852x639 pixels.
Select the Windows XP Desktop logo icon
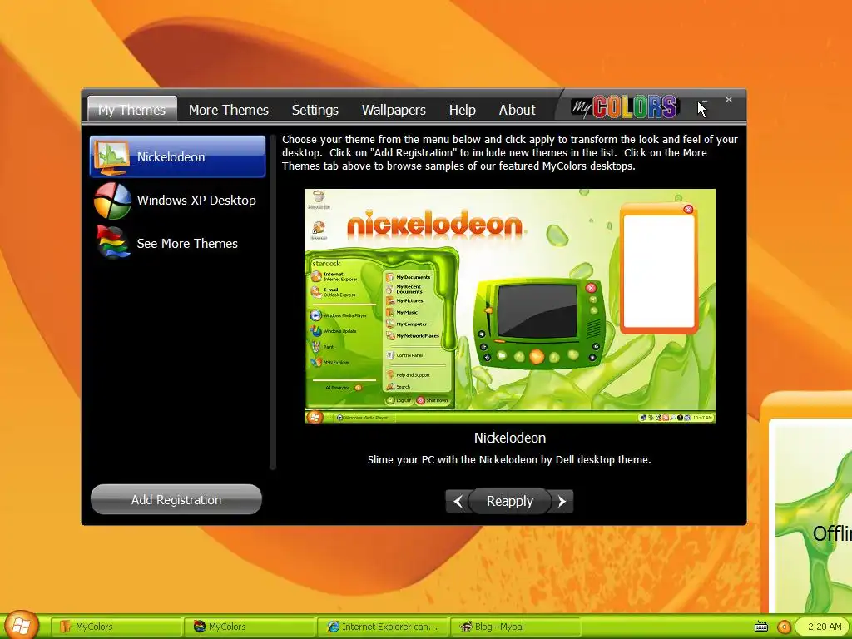point(112,201)
